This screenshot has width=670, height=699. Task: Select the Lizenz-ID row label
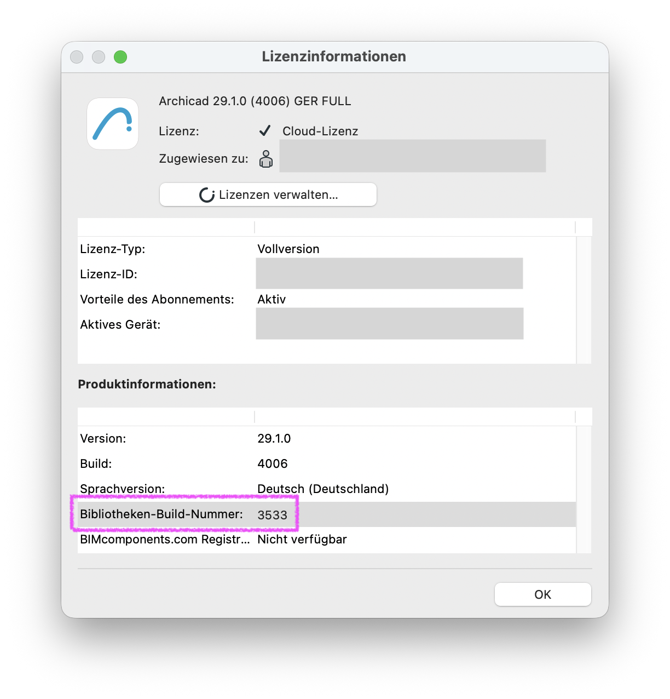click(x=108, y=274)
